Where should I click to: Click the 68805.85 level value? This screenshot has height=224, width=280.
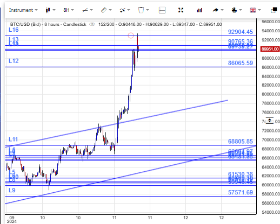(x=241, y=142)
